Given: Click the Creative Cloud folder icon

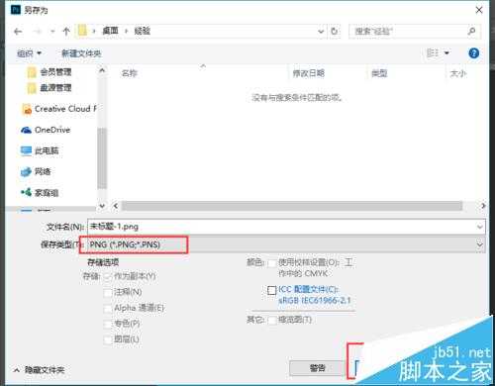Looking at the screenshot, I should point(27,109).
